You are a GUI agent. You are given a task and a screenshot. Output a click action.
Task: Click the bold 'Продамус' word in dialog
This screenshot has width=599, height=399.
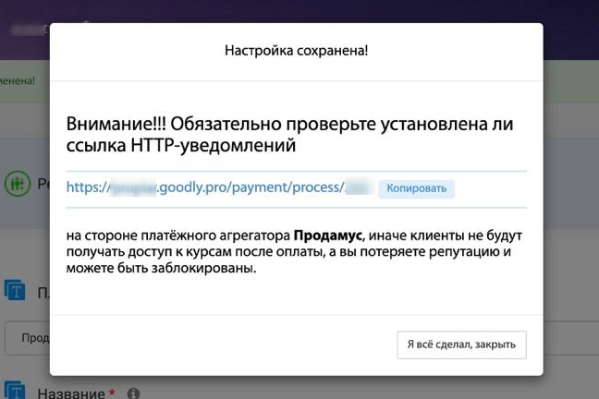(327, 236)
